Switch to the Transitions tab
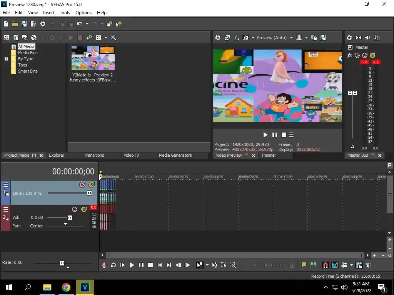 point(94,155)
